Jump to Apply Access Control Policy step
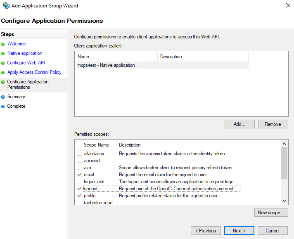This screenshot has width=294, height=239. [34, 72]
